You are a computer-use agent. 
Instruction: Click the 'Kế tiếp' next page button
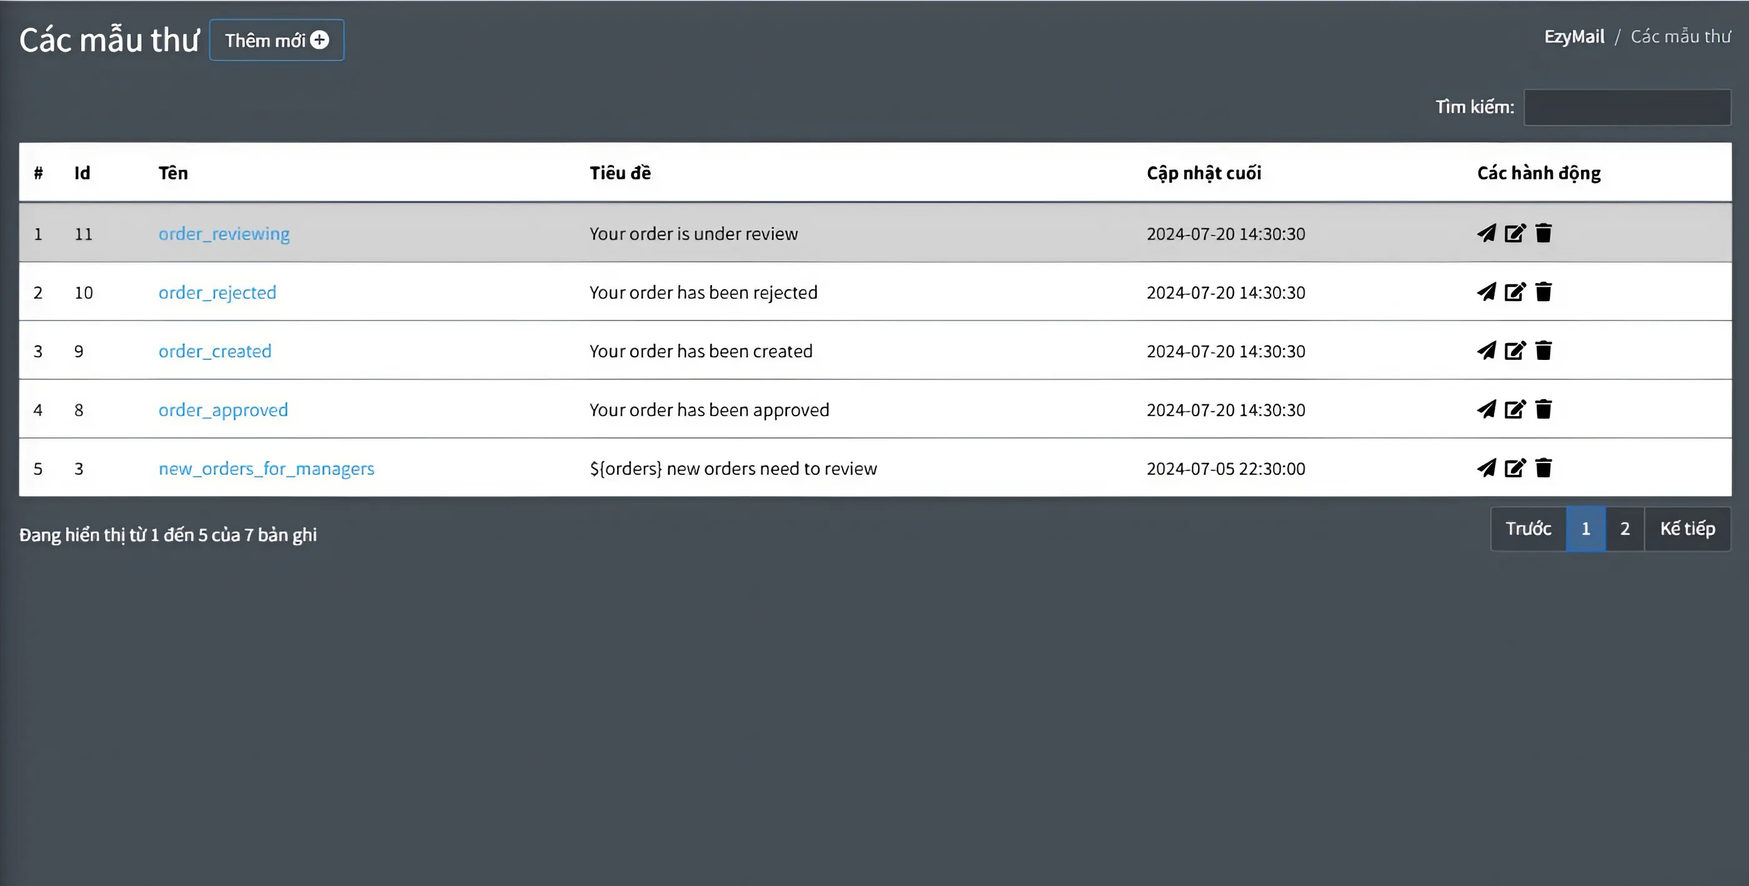point(1687,528)
